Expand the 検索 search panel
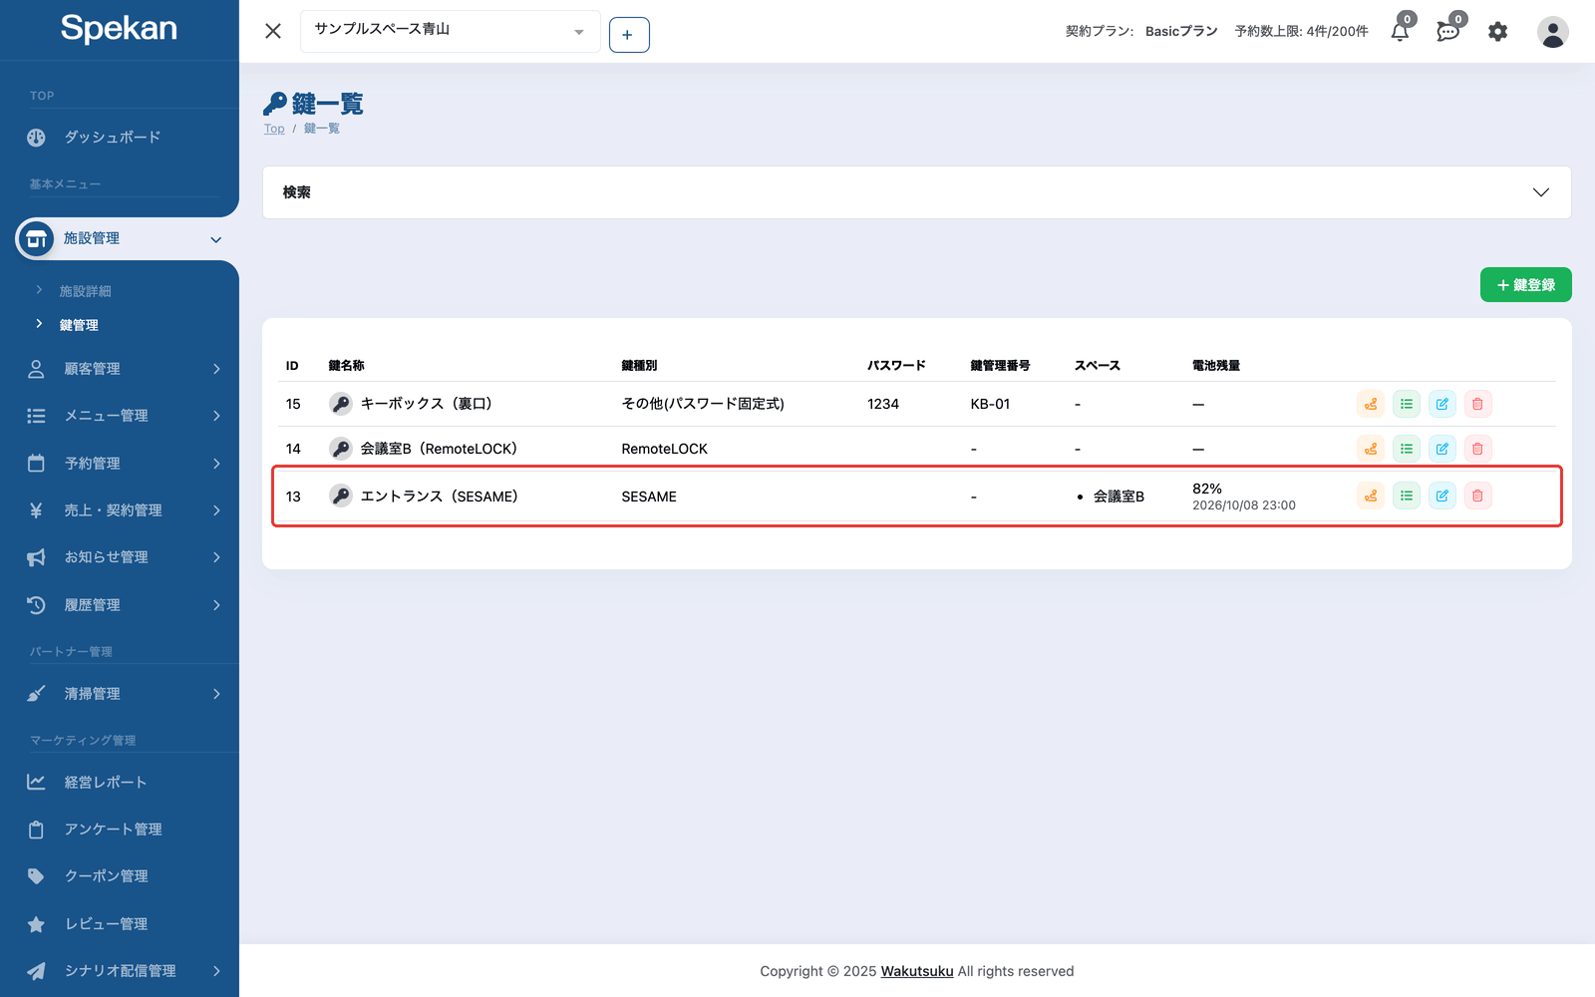 917,192
